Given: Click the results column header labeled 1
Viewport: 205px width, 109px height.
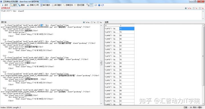Looking at the screenshot, I should pos(127,26).
